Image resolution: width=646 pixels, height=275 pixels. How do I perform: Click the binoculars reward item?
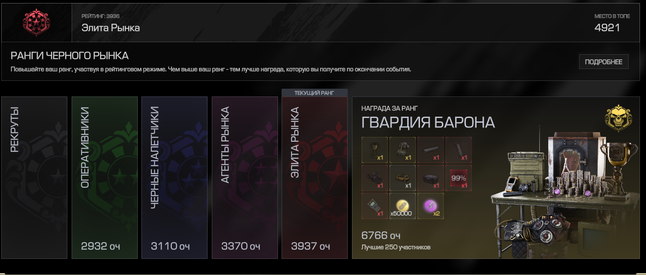point(375,178)
